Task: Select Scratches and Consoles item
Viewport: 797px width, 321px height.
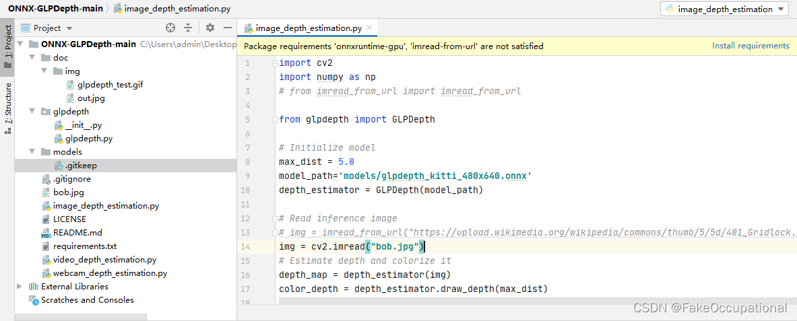Action: [x=88, y=300]
